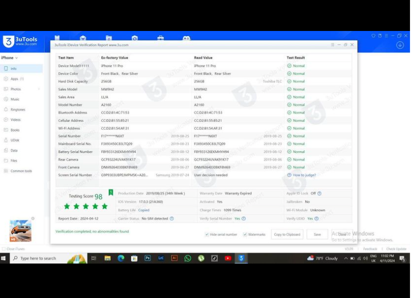411x298 pixels.
Task: Select Data in the sidebar
Action: [x=21, y=150]
